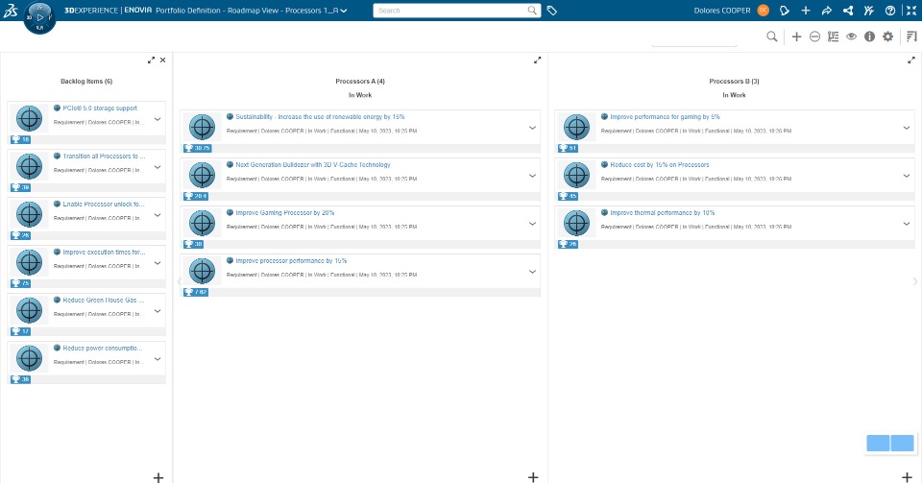Click the plus at the Processors A column bottom
922x483 pixels.
click(533, 477)
